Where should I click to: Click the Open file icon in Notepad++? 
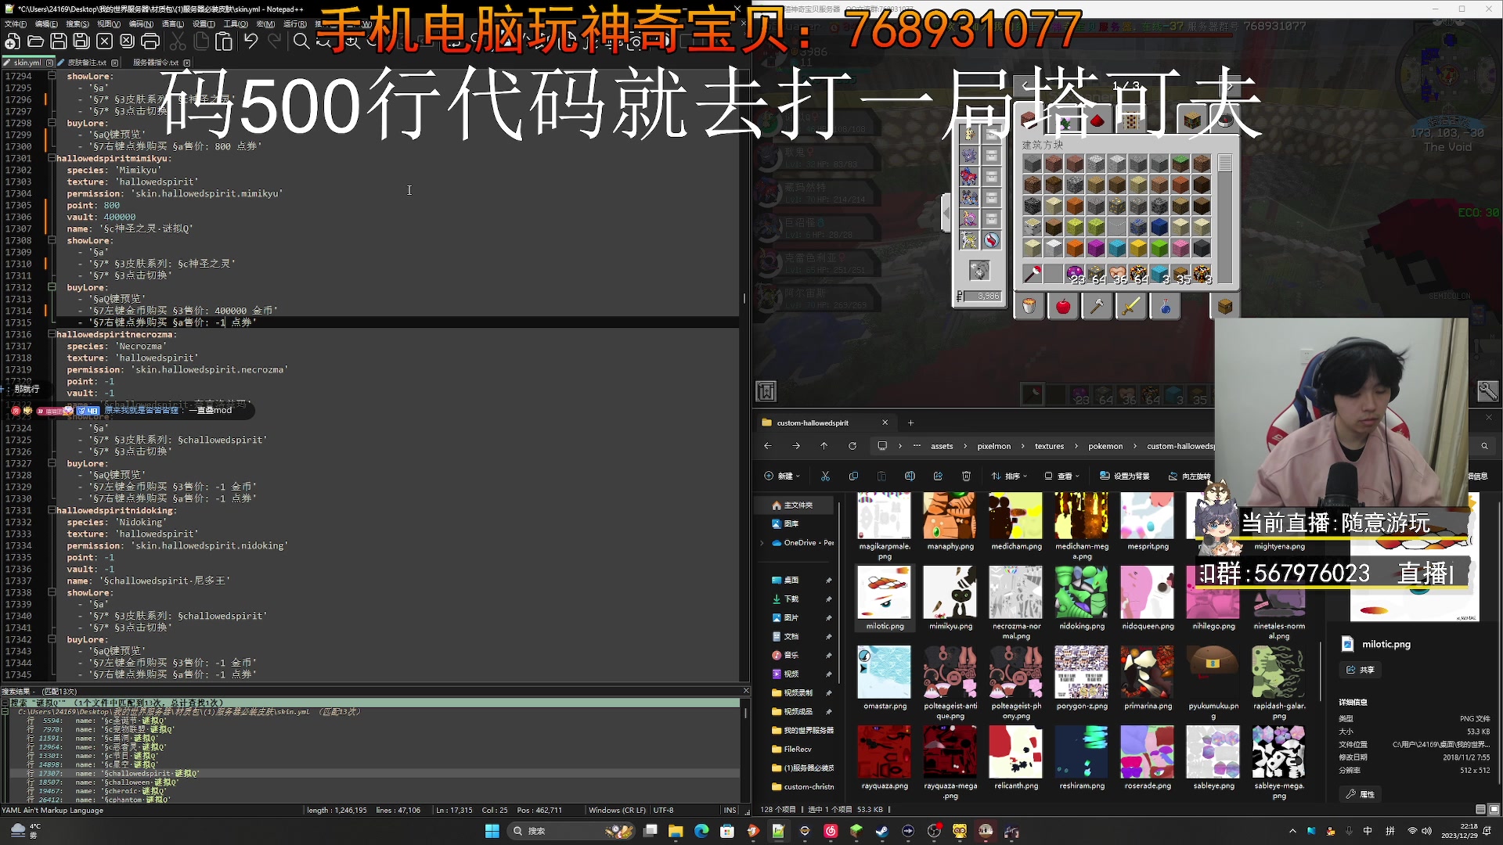coord(36,41)
